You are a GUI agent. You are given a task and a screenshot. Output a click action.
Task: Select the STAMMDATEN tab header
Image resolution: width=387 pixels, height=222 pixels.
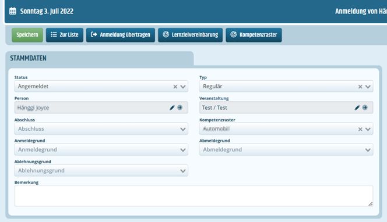pos(100,58)
